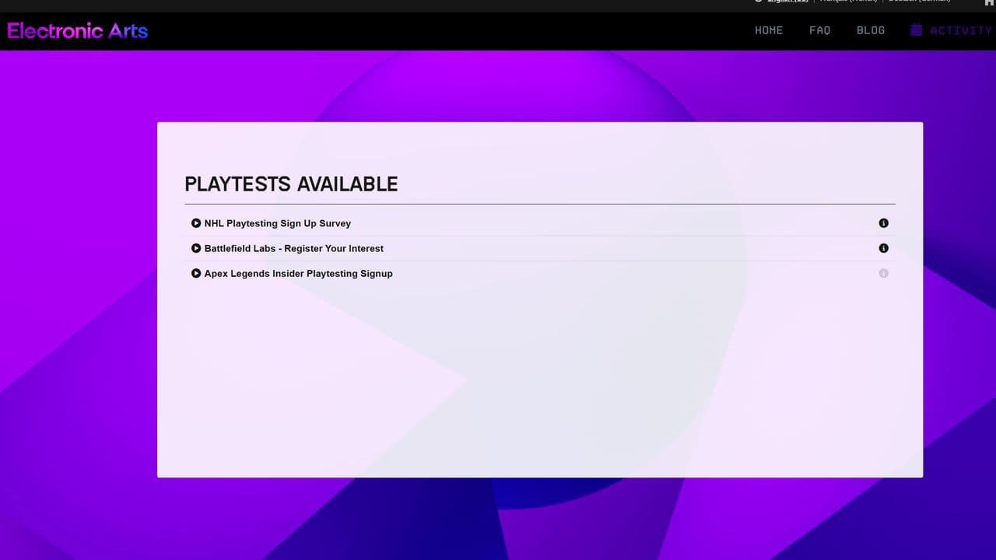Click the play icon beside Apex Legends Insider Playtesting
The width and height of the screenshot is (996, 560).
pyautogui.click(x=196, y=273)
